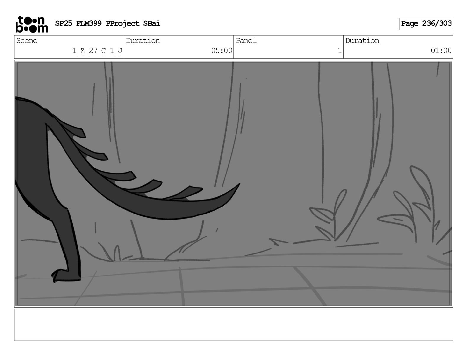Select the scene name '1_Z_27_C_1_J'
Screen dimensions: 468x362
click(97, 51)
